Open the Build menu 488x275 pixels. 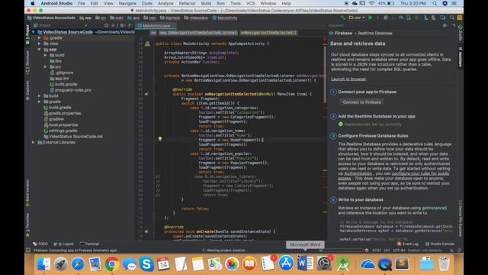click(x=206, y=3)
